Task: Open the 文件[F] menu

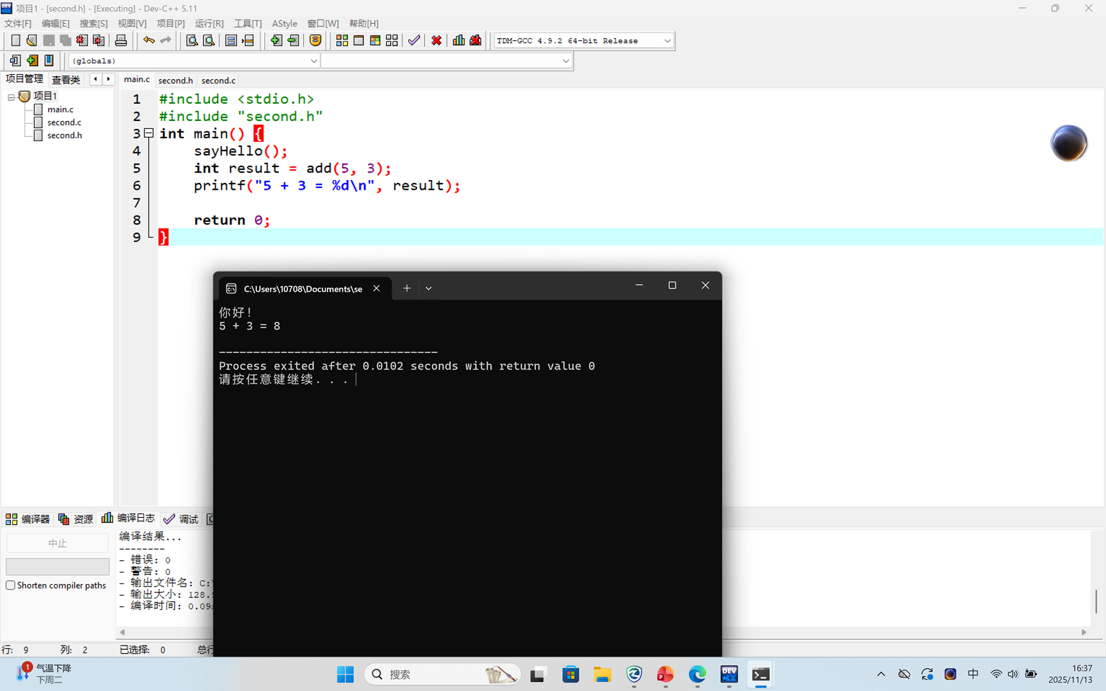Action: tap(18, 23)
